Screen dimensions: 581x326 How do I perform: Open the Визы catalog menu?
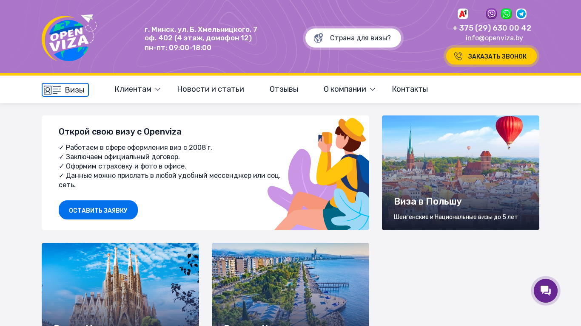65,90
